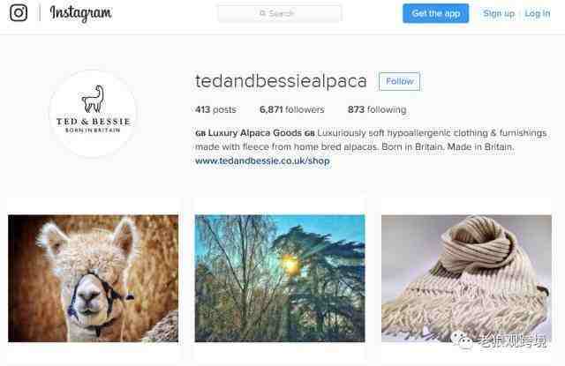Open the 873 following list
Image resolution: width=565 pixels, height=366 pixels.
[377, 109]
